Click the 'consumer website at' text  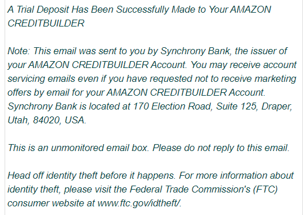[51, 203]
